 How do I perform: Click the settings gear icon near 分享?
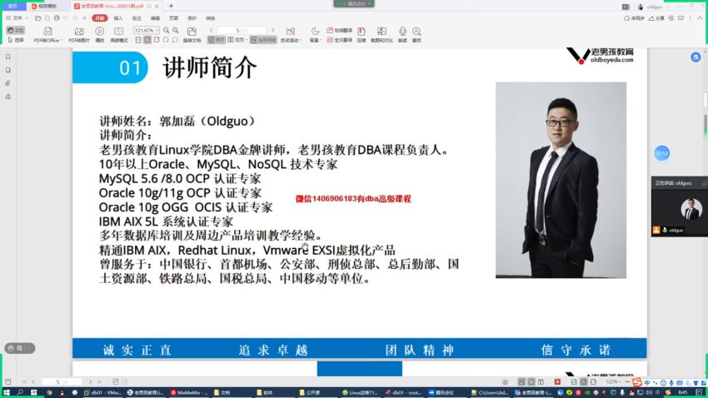tap(671, 18)
